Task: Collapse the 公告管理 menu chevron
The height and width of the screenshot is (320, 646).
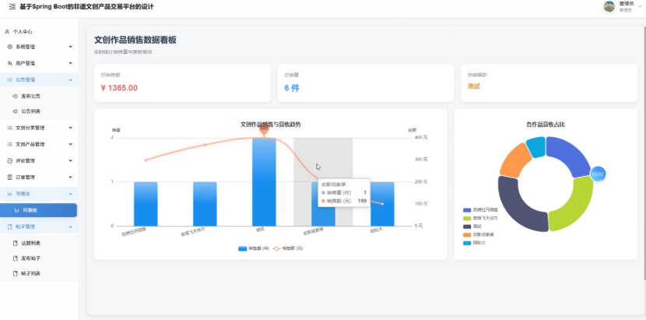Action: coord(71,79)
